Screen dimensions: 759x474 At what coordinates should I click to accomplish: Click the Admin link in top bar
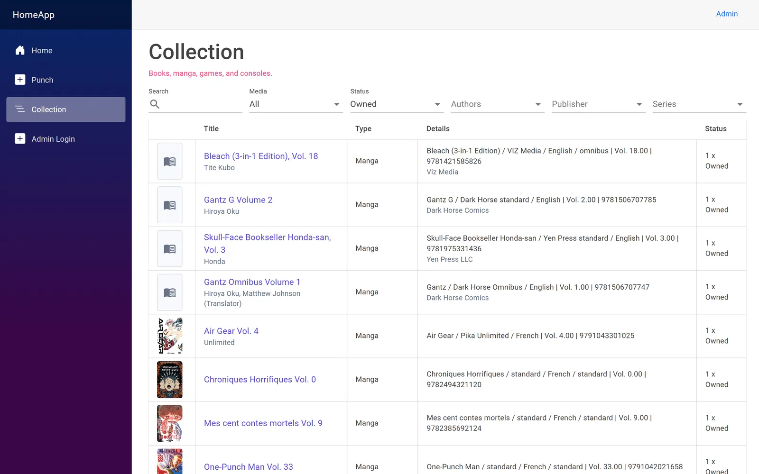pyautogui.click(x=727, y=14)
